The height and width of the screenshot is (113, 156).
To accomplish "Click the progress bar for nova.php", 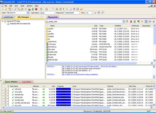I will (x=63, y=92).
